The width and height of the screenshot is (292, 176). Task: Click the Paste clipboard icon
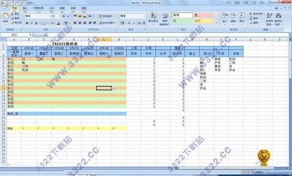(5, 15)
